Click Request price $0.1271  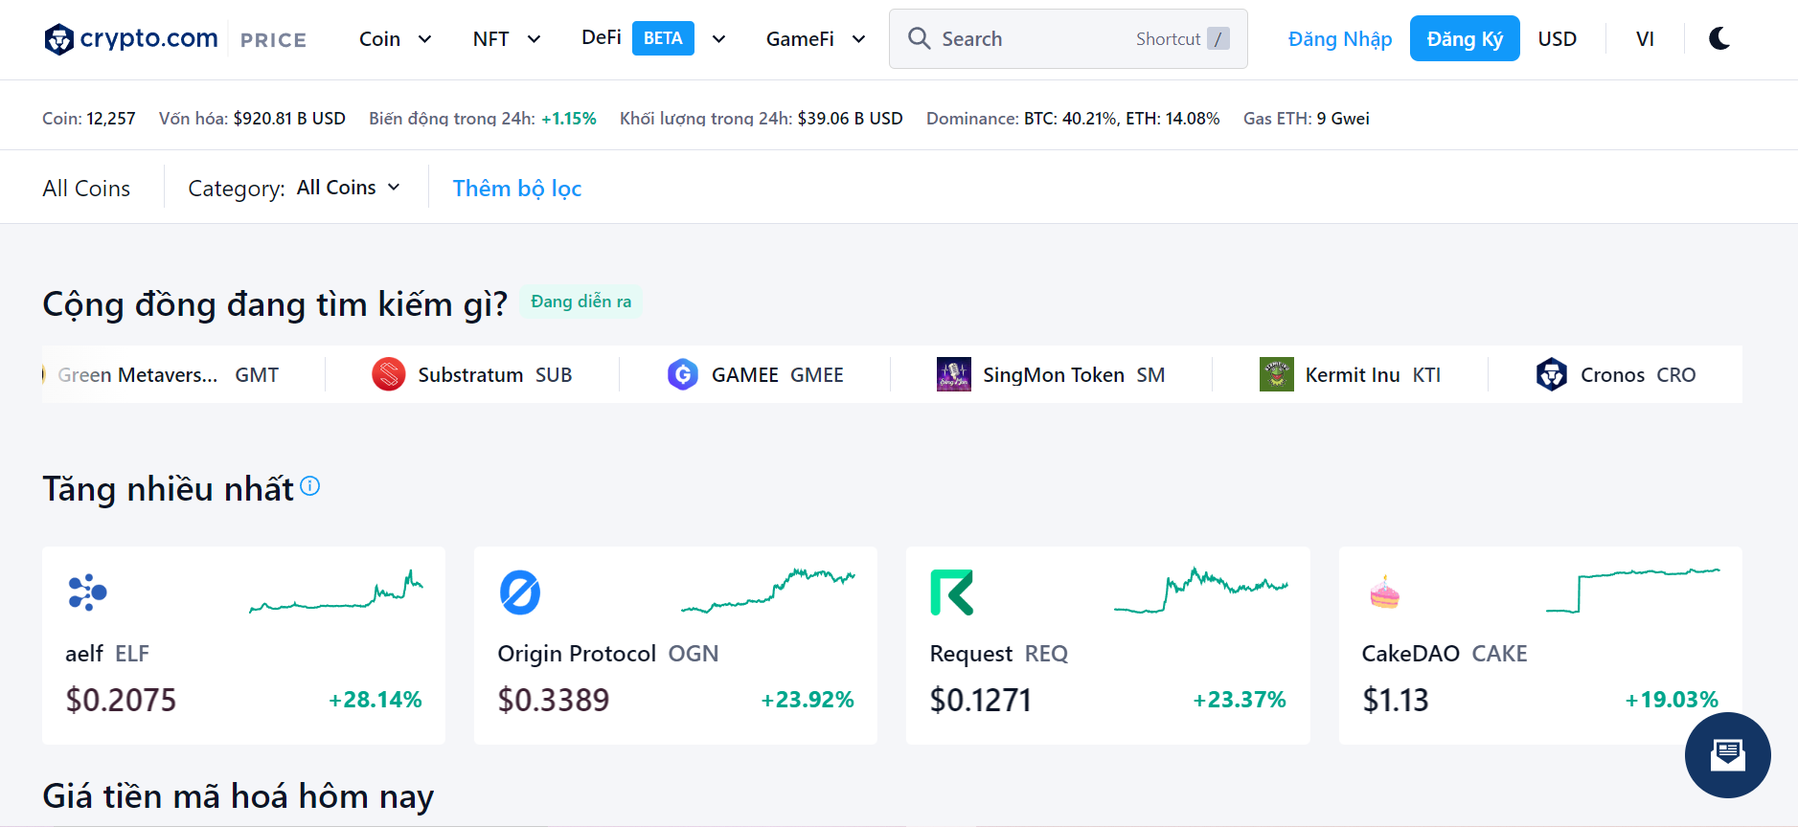coord(981,701)
